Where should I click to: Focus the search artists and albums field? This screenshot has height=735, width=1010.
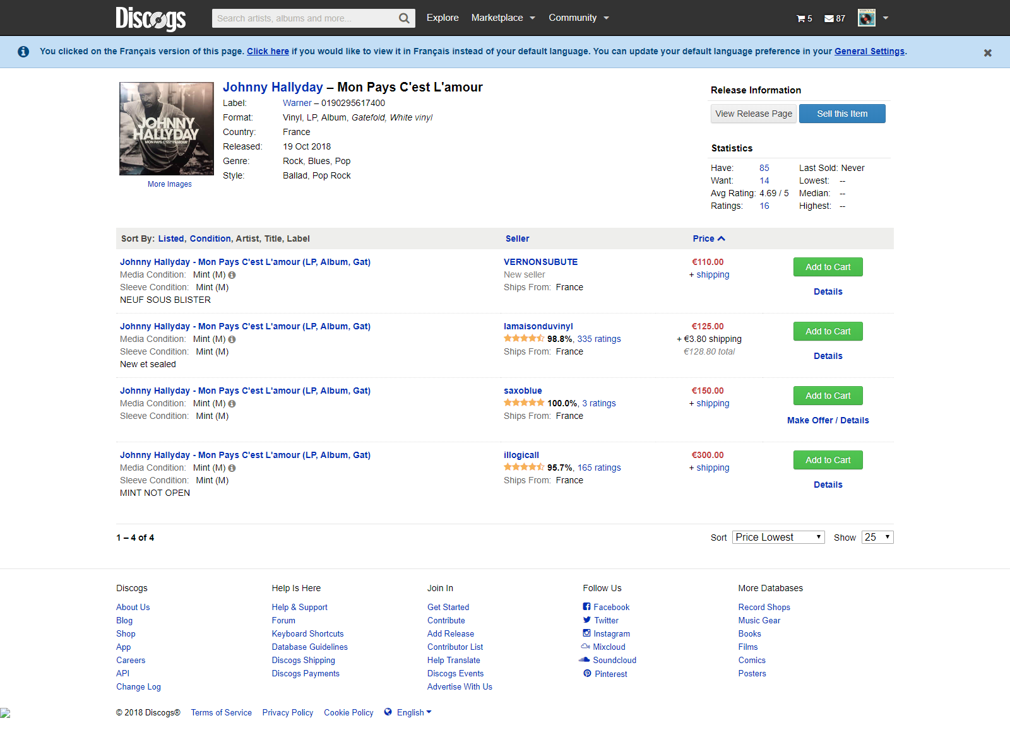tap(305, 18)
